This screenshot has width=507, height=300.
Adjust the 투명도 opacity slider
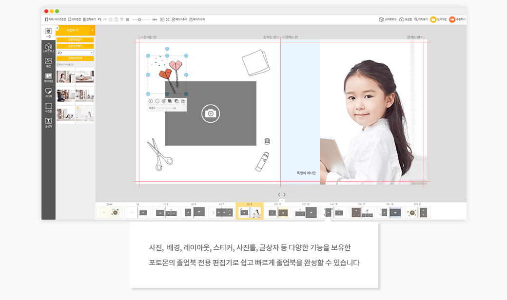click(175, 108)
